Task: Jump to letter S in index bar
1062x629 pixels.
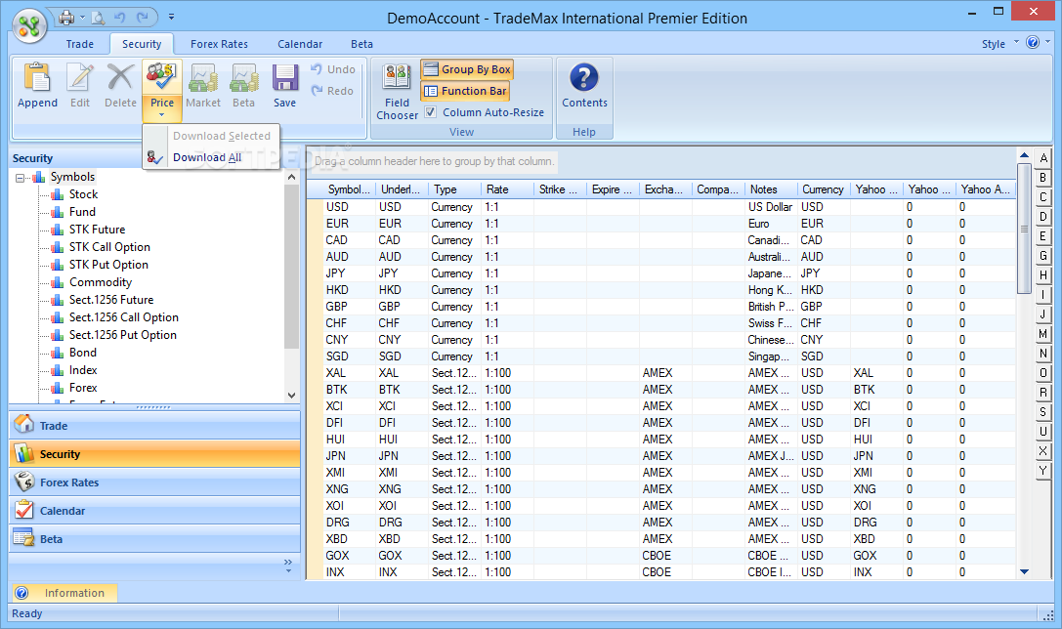Action: click(x=1043, y=411)
